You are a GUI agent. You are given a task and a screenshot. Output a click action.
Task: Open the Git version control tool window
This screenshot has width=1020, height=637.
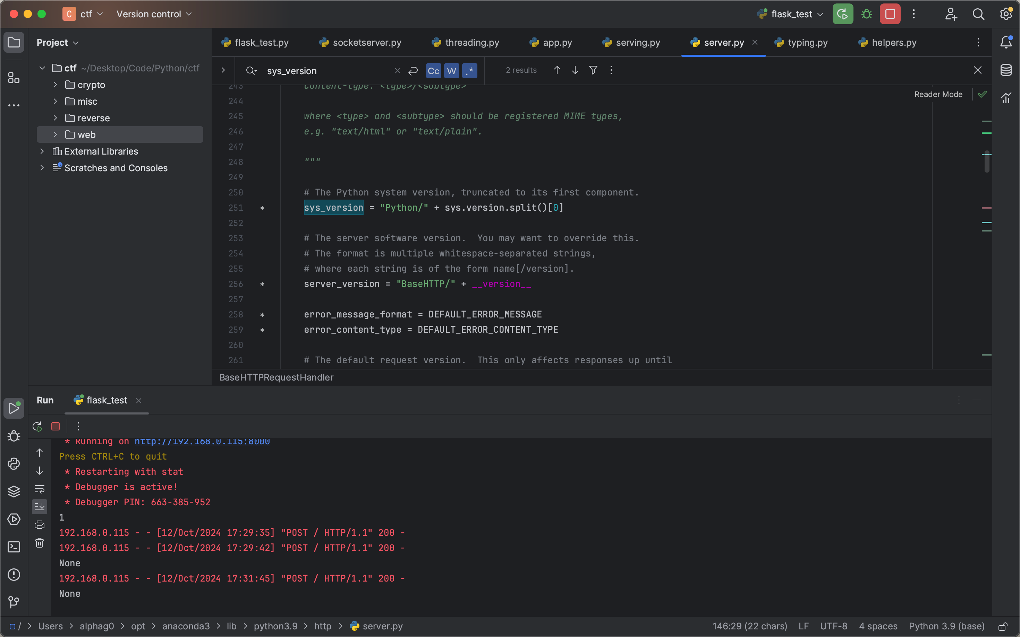click(14, 602)
